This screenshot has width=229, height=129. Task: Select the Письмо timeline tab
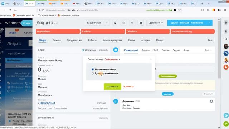pos(165,50)
